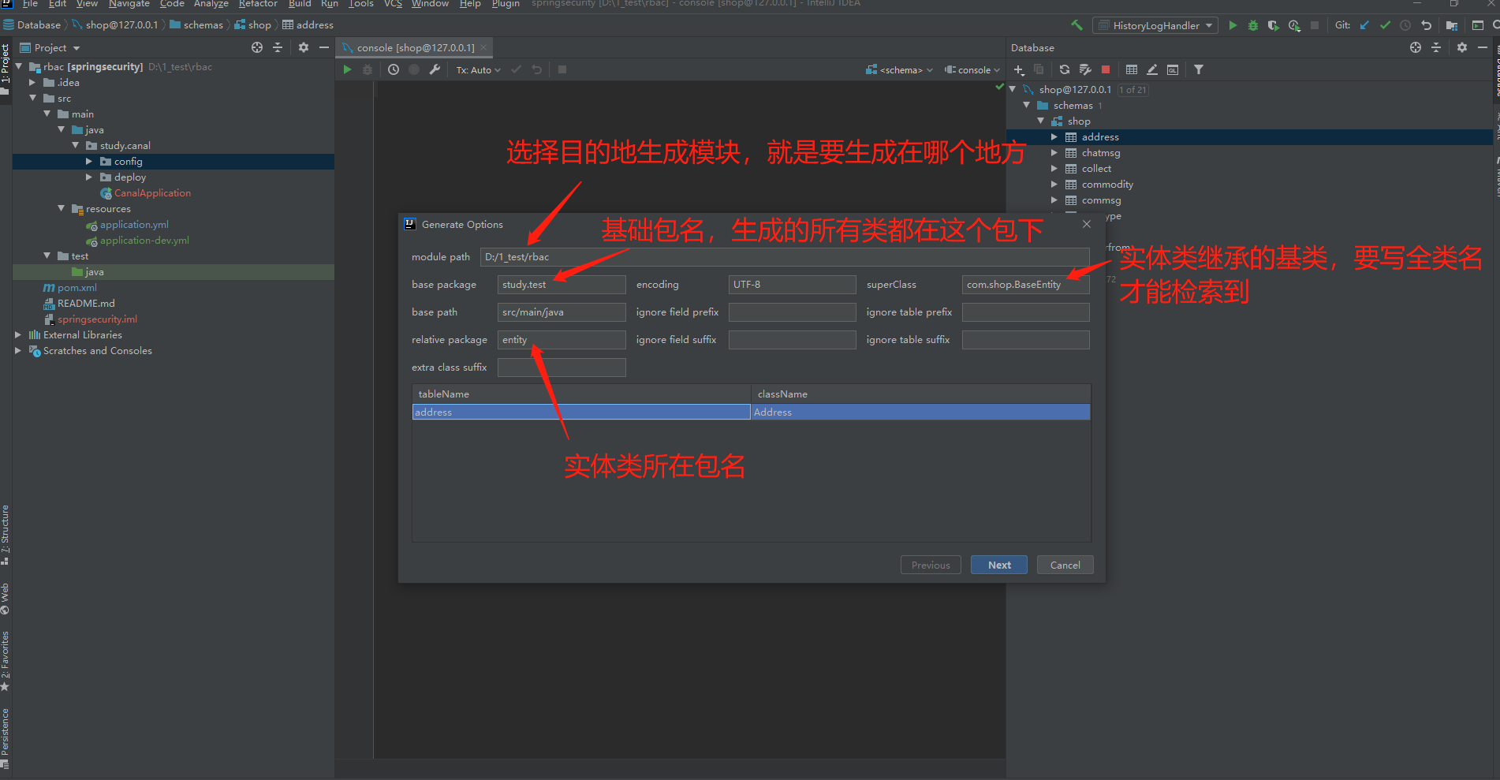Click the extra class suffix field

point(562,368)
